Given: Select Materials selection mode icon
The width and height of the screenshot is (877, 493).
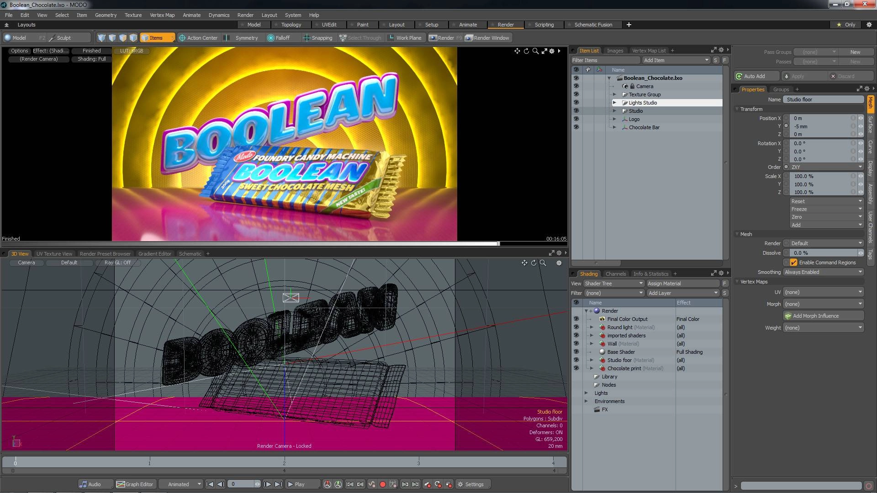Looking at the screenshot, I should [x=133, y=38].
